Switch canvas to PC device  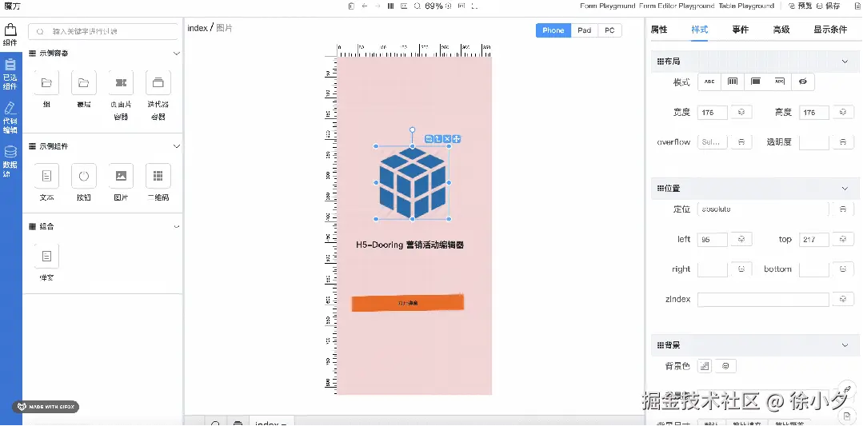coord(609,30)
